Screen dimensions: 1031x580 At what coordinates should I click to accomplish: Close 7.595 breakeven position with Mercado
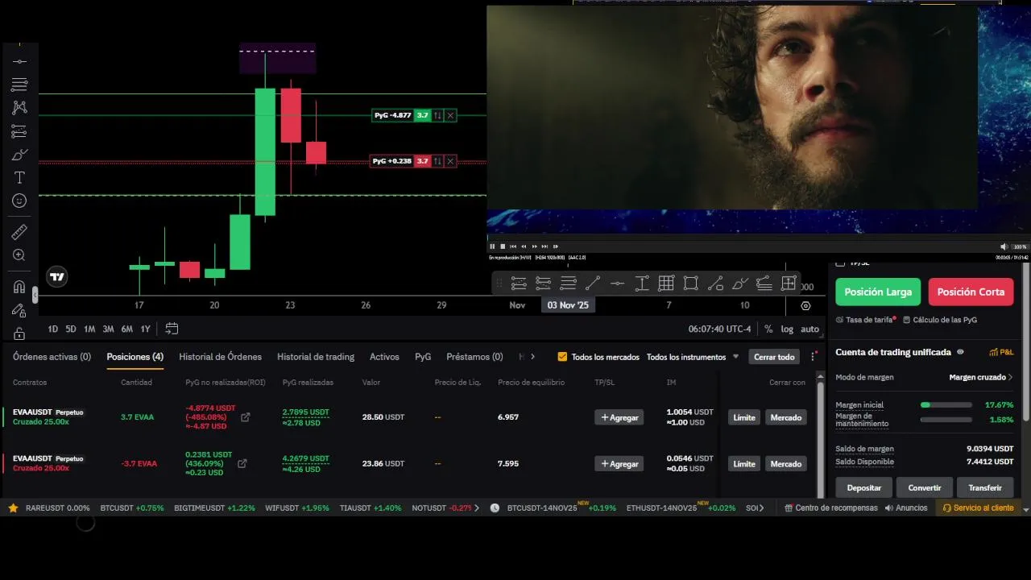(785, 464)
